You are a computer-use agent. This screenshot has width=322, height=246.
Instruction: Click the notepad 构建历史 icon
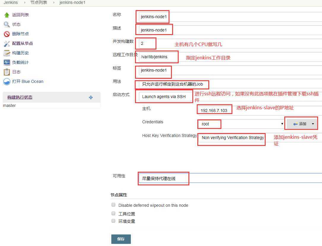click(7, 53)
